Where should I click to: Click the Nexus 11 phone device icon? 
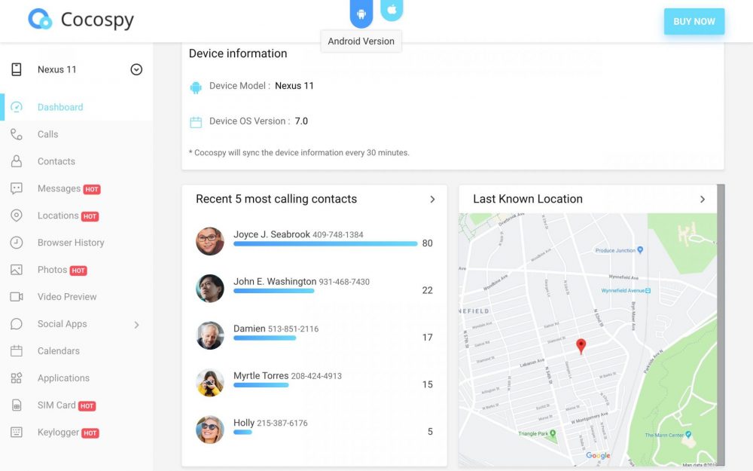coord(17,69)
